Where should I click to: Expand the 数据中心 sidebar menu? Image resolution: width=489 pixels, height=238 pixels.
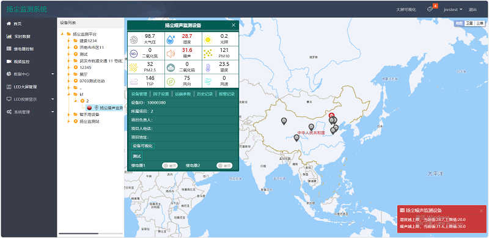(30, 74)
